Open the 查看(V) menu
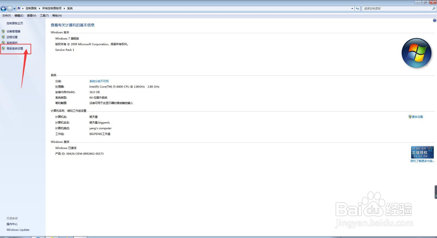The height and width of the screenshot is (238, 437). tap(31, 16)
